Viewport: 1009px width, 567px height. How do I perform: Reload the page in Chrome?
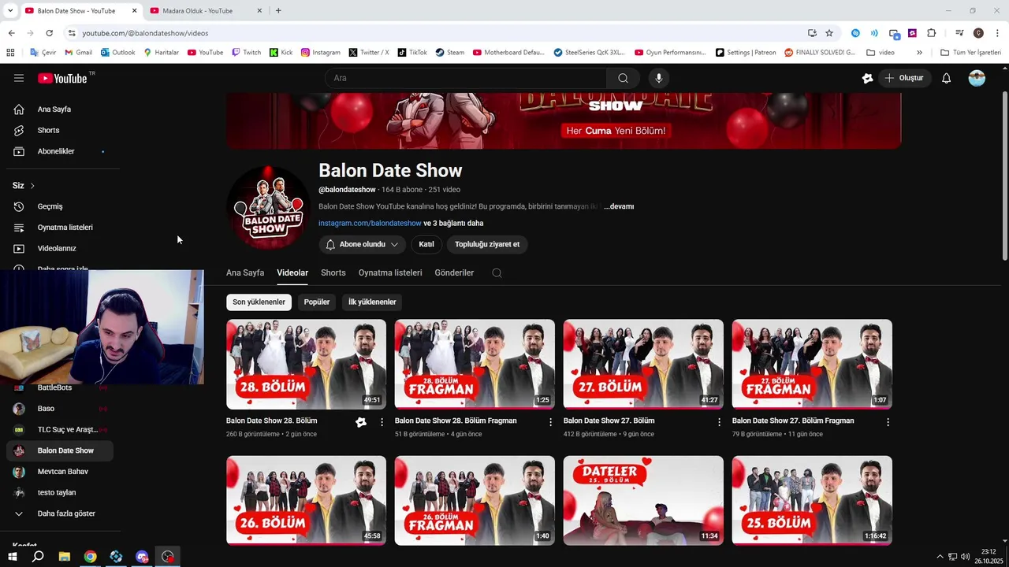coord(49,33)
